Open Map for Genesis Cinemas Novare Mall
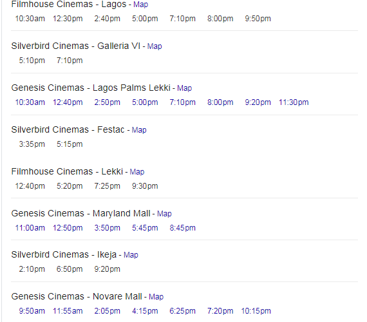367x322 pixels. [156, 297]
